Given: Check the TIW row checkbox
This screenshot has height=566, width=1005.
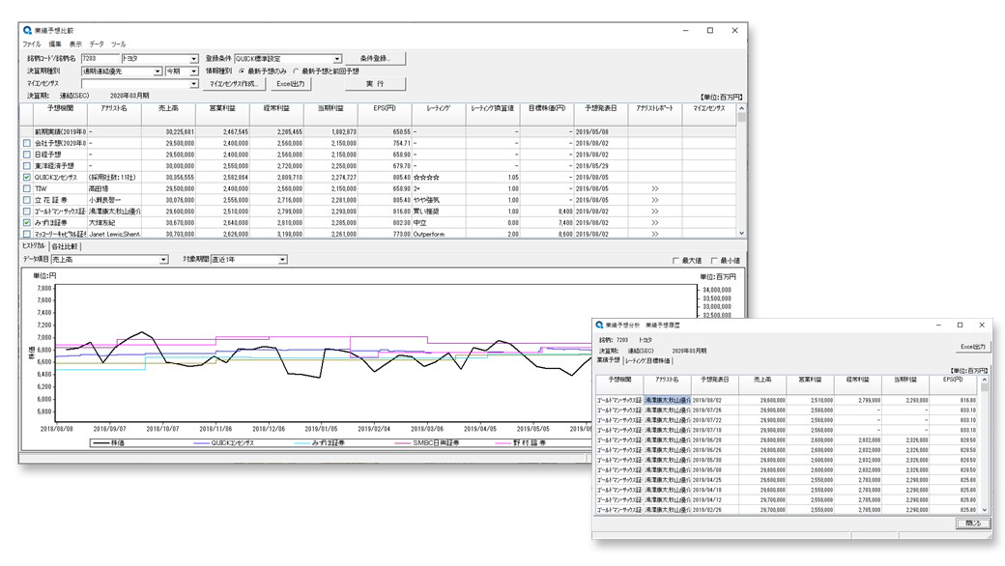Looking at the screenshot, I should pyautogui.click(x=27, y=189).
